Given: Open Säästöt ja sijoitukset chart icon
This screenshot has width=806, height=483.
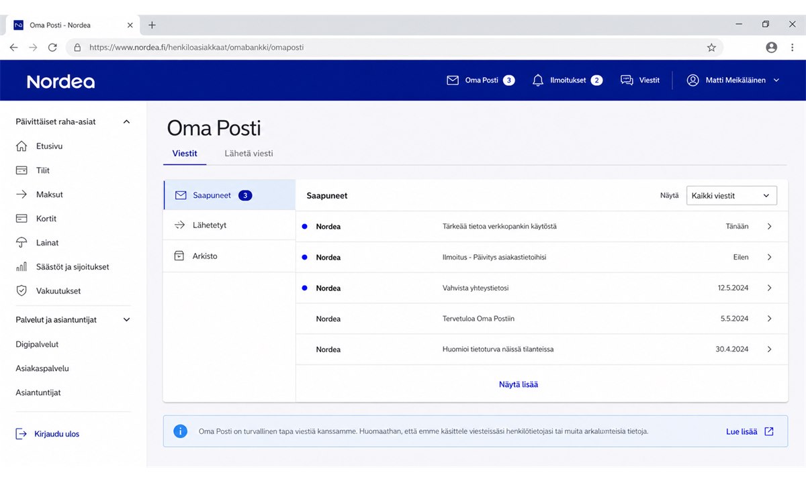Looking at the screenshot, I should point(21,267).
